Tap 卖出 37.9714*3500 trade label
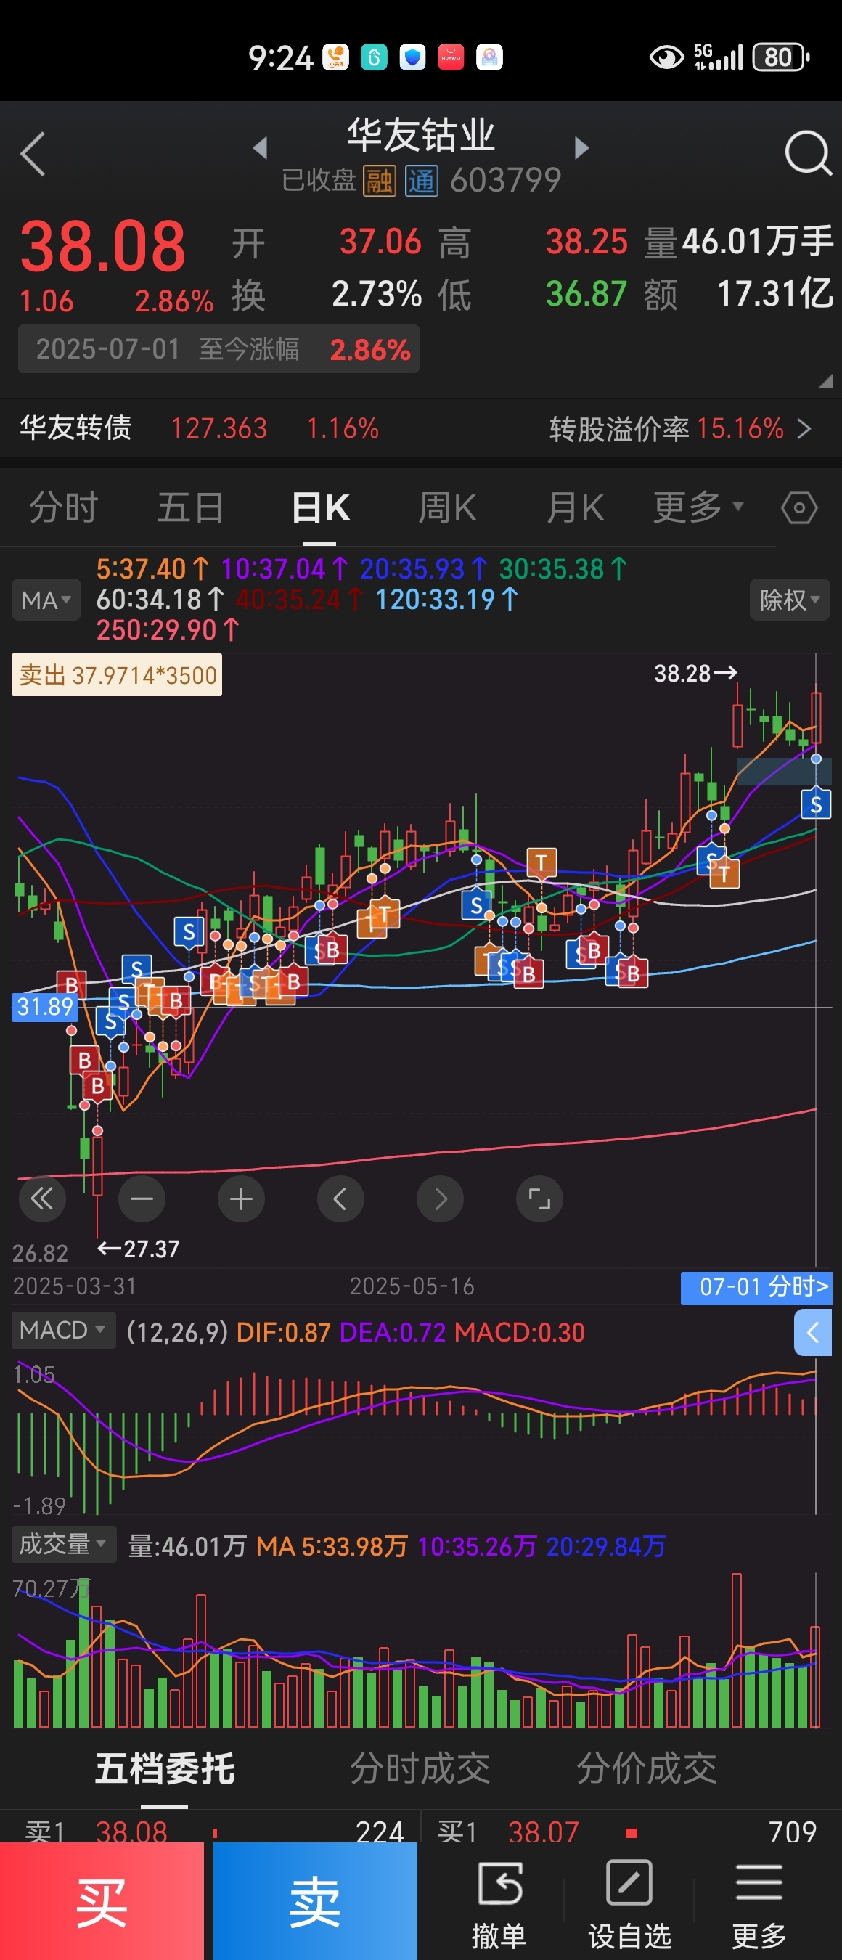 tap(116, 675)
